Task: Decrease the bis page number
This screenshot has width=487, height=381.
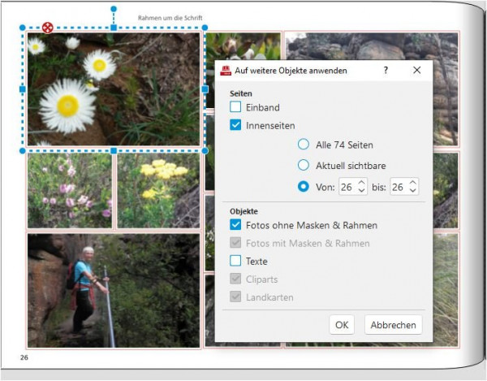Action: [413, 190]
